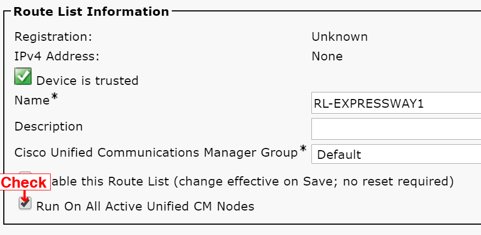Click the asterisk after Communications Manager Group
The height and width of the screenshot is (235, 481).
click(x=303, y=149)
